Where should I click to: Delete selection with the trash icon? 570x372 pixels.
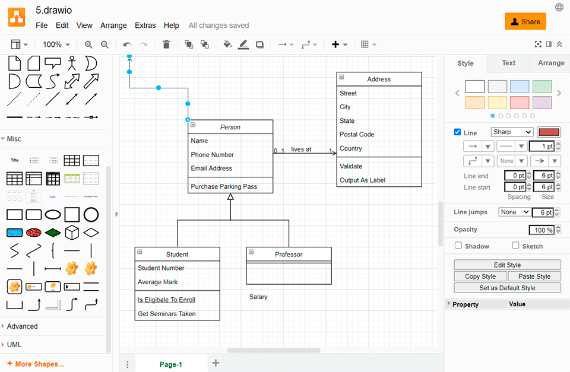click(166, 44)
